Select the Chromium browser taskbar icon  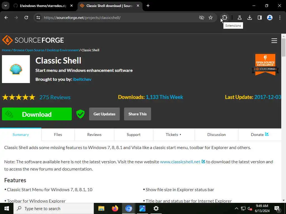(128, 208)
